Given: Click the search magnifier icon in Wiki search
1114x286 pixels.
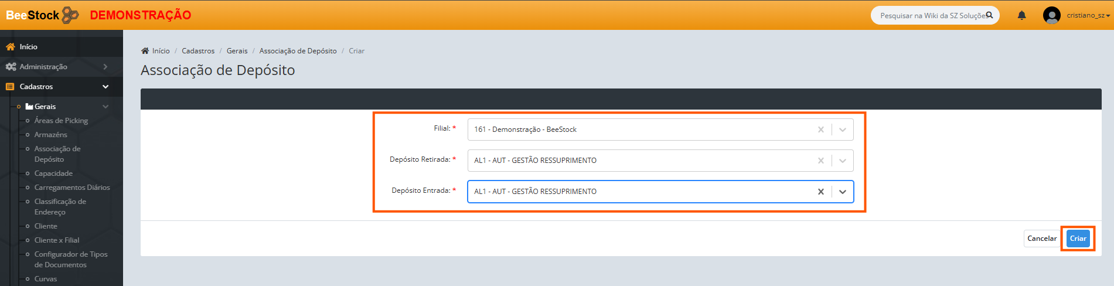Looking at the screenshot, I should tap(989, 15).
